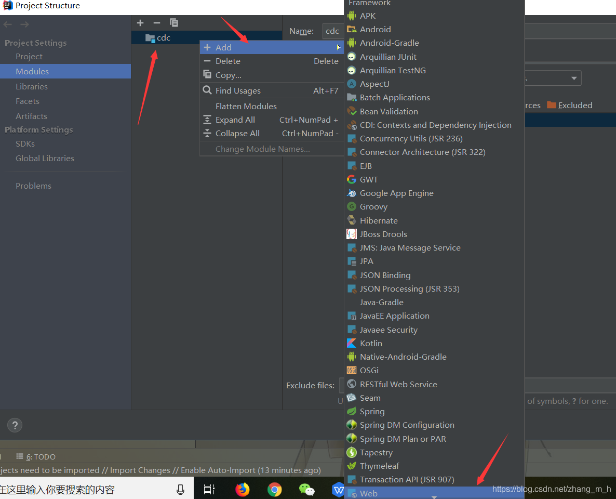Choose Batch Applications framework
Screen dimensions: 616x499
tap(434, 98)
